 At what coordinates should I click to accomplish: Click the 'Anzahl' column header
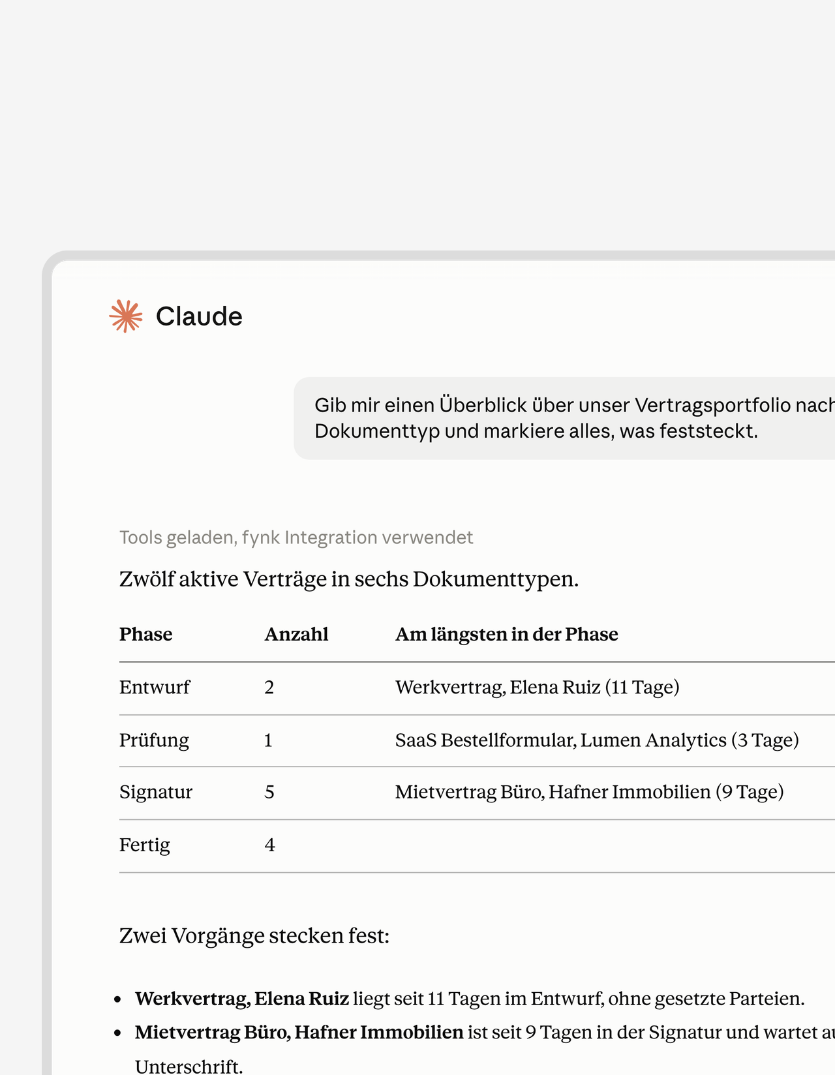(296, 634)
